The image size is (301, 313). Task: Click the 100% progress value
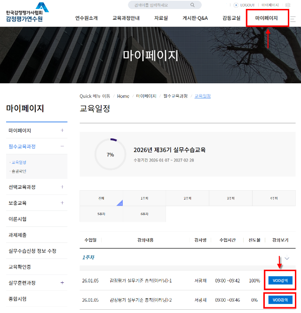(254, 281)
